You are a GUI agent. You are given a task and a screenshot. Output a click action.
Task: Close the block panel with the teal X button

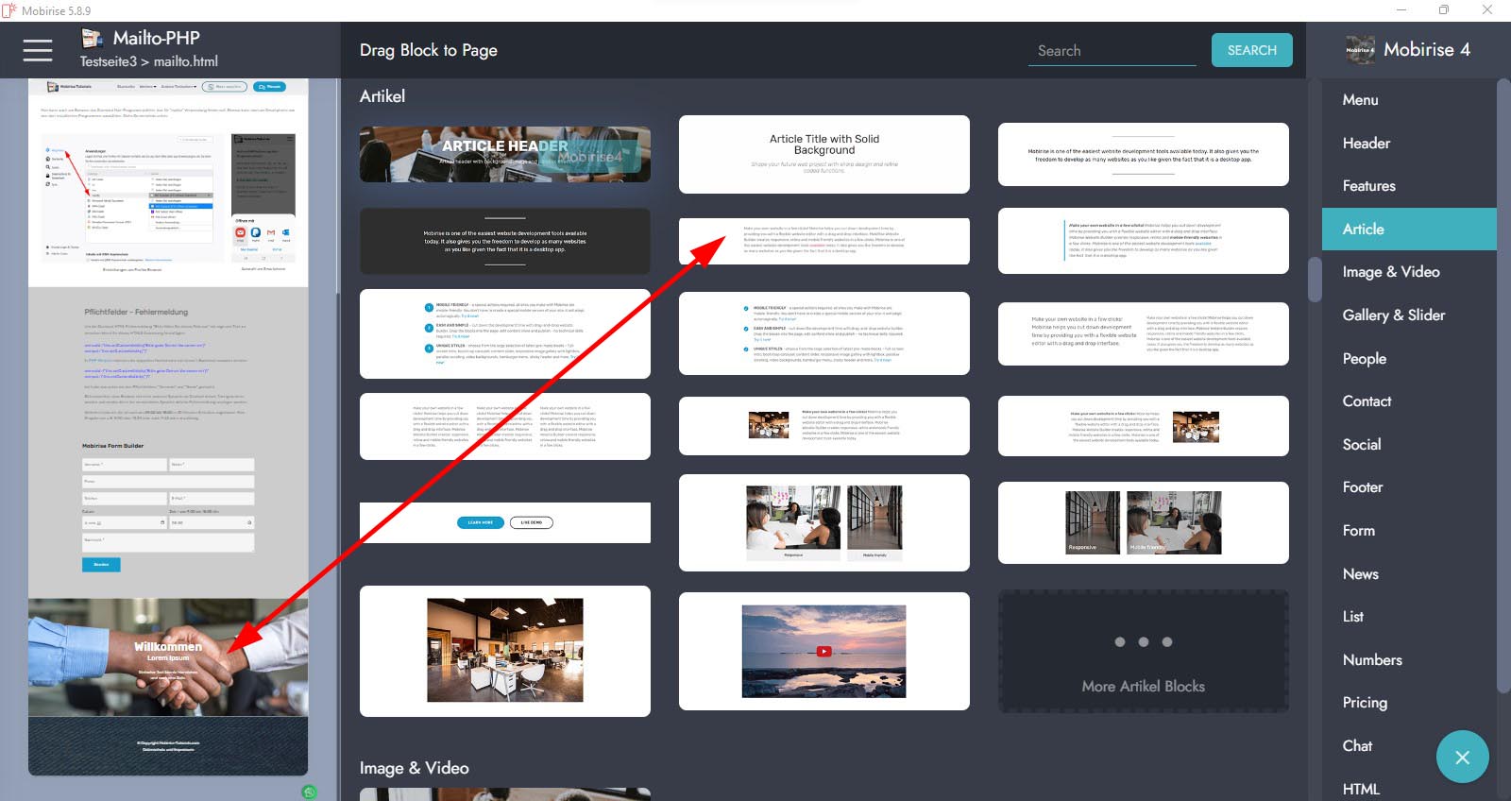coord(1462,757)
